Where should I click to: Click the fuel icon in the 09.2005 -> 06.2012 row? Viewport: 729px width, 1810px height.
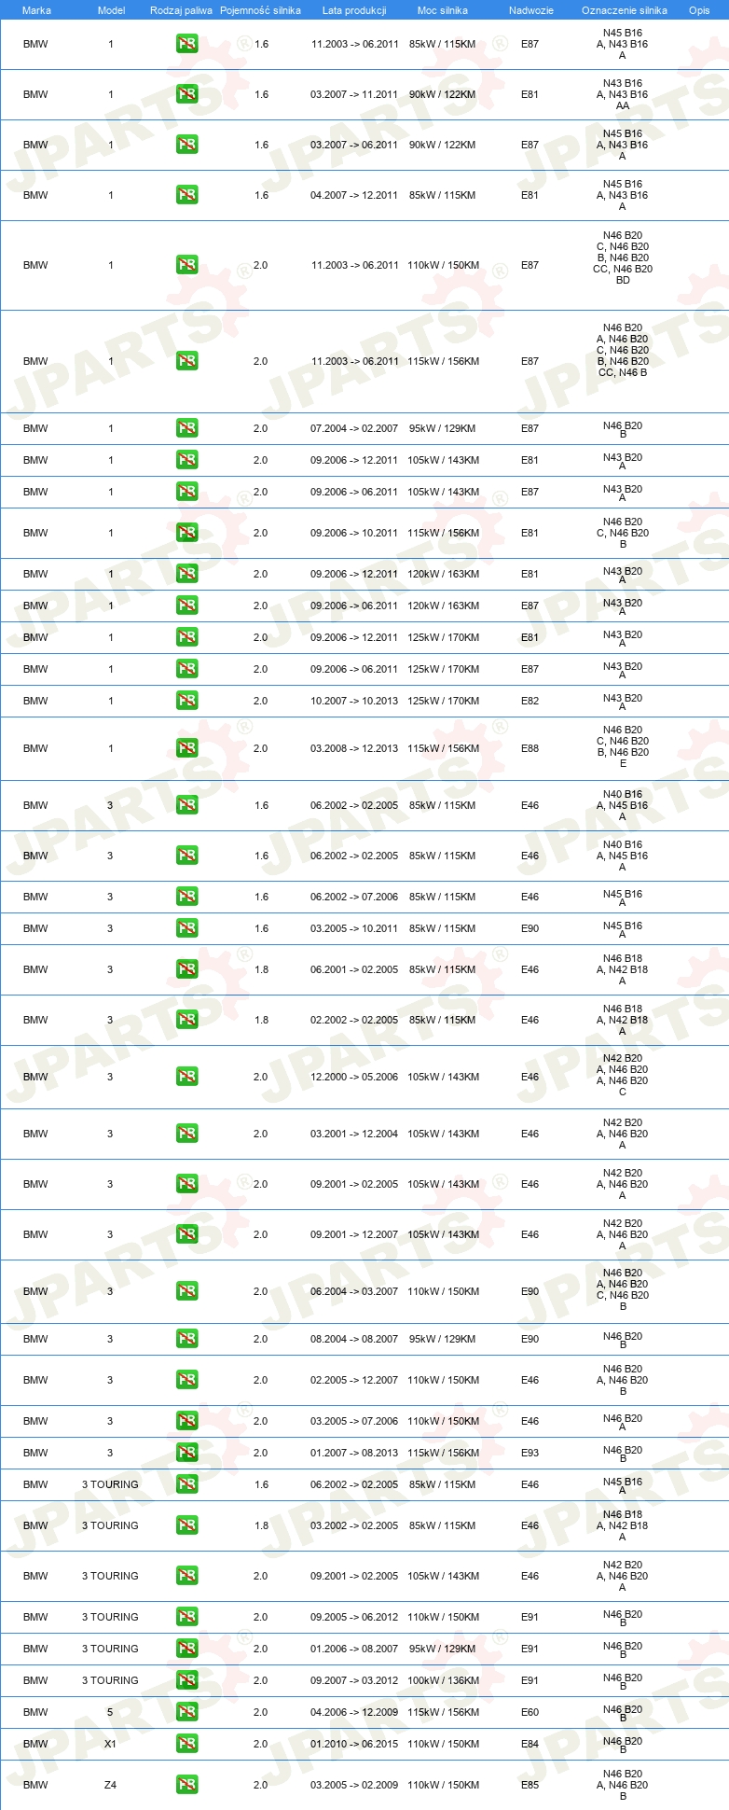click(x=187, y=1617)
